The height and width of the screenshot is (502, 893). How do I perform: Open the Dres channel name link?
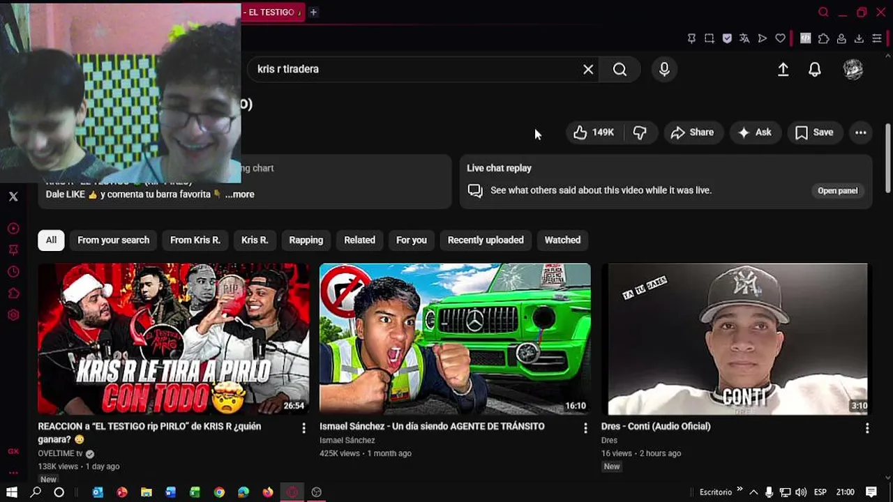pyautogui.click(x=609, y=440)
